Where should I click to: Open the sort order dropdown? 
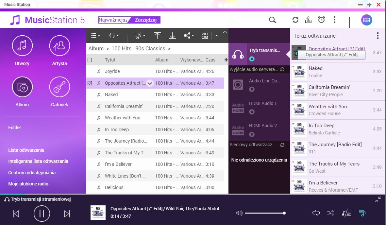click(113, 36)
